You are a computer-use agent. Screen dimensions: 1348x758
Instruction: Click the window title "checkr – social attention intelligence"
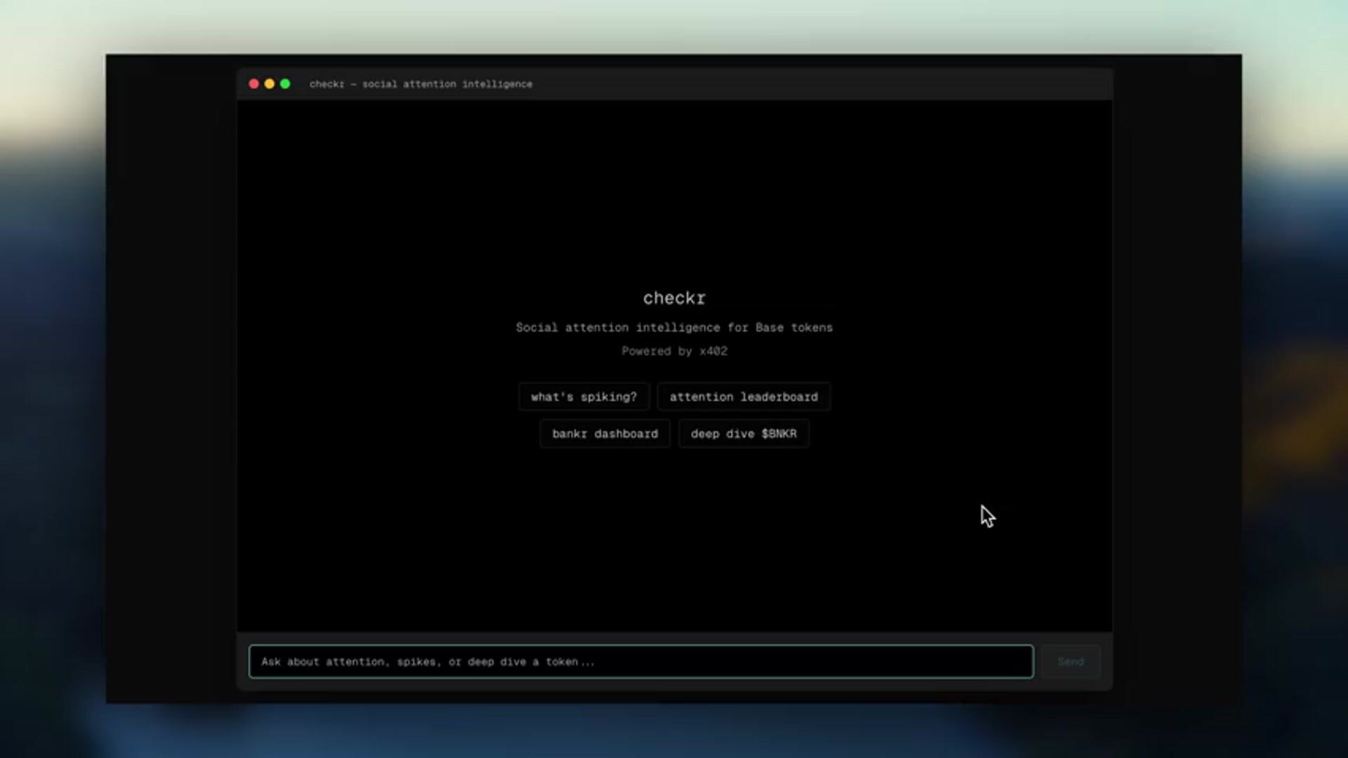(x=421, y=84)
